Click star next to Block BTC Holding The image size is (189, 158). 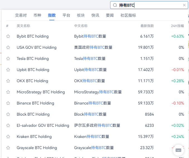pos(8,114)
